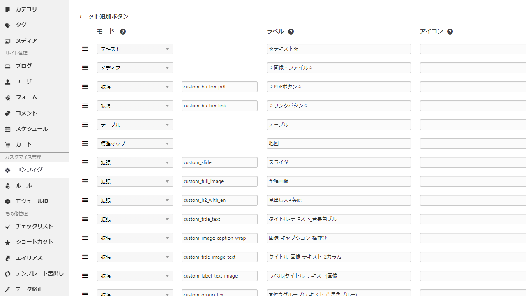Click the drag handle for the 標準マップ row
Viewport: 526px width, 296px height.
85,143
